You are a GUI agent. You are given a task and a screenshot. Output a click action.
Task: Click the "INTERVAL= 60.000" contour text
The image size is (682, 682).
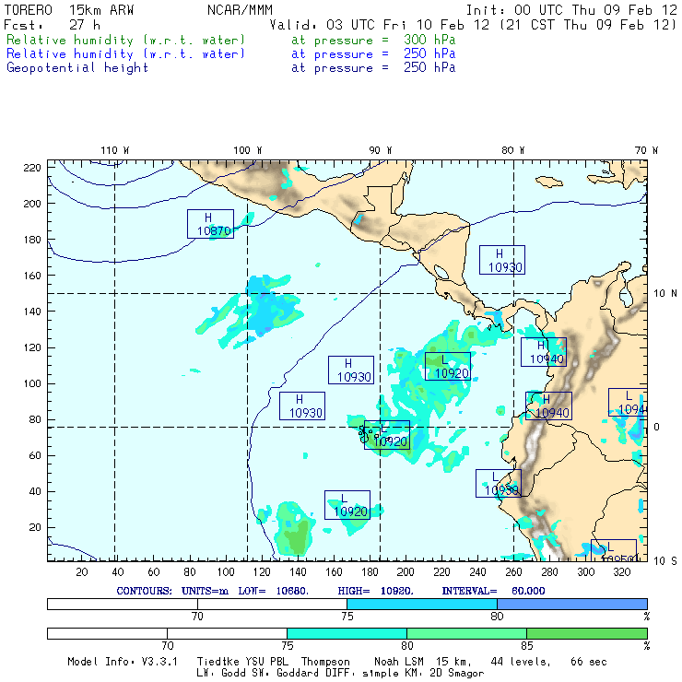(x=493, y=591)
